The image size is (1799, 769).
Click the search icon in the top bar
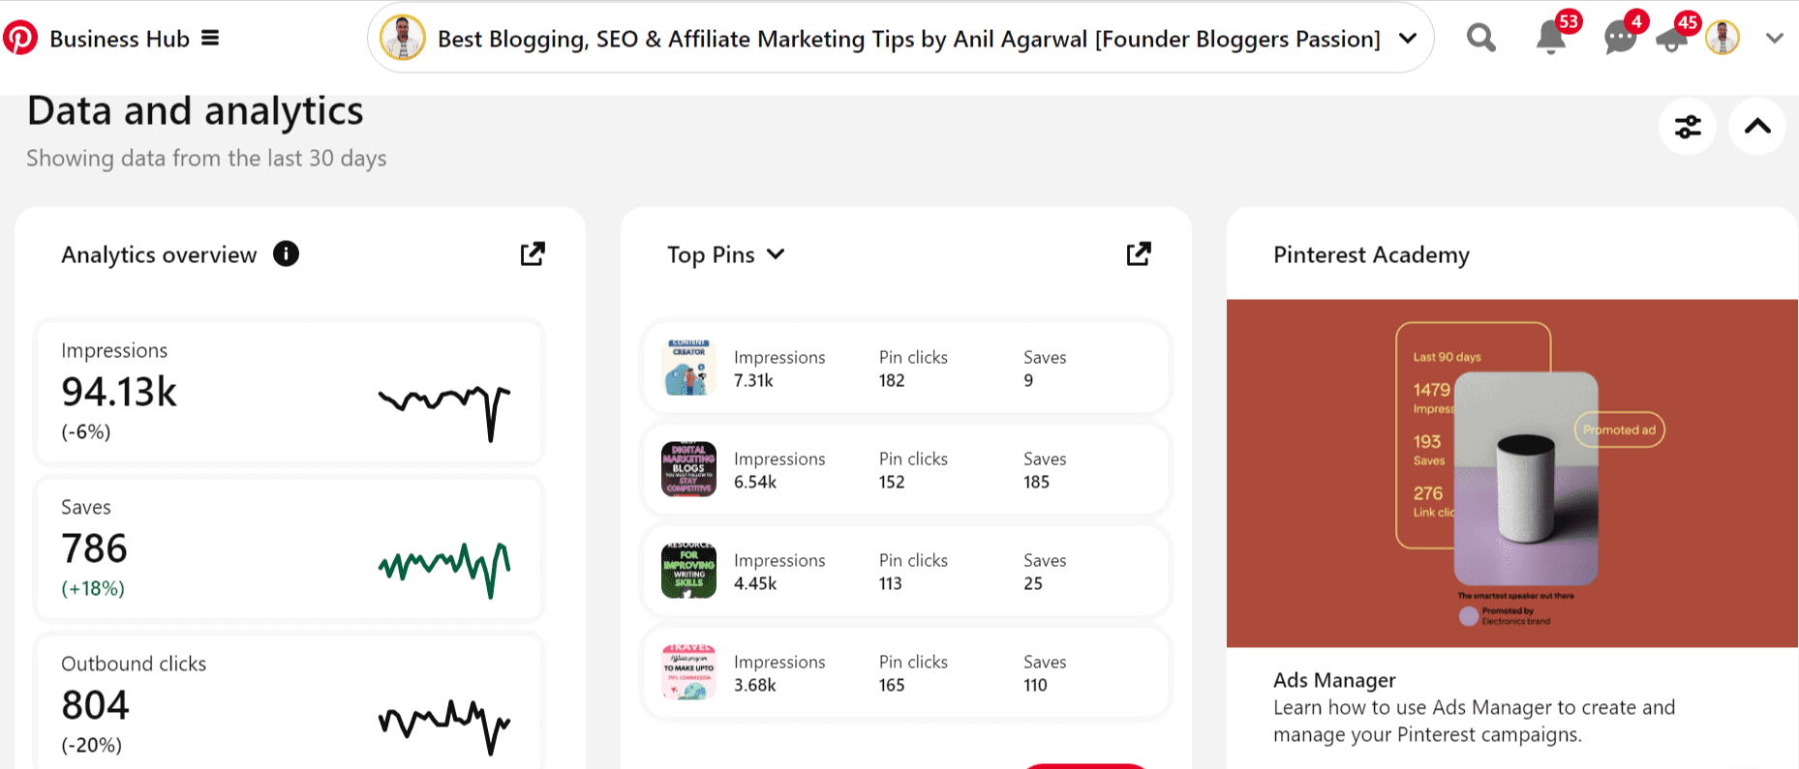pos(1480,38)
